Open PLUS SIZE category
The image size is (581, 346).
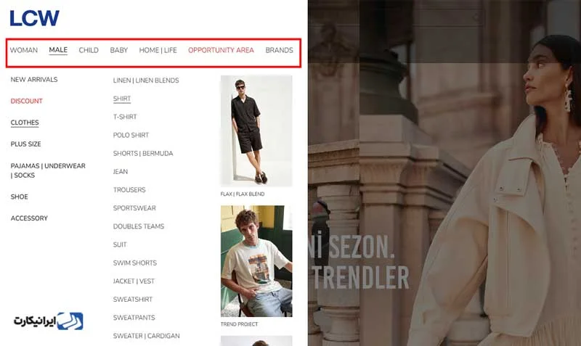(26, 144)
